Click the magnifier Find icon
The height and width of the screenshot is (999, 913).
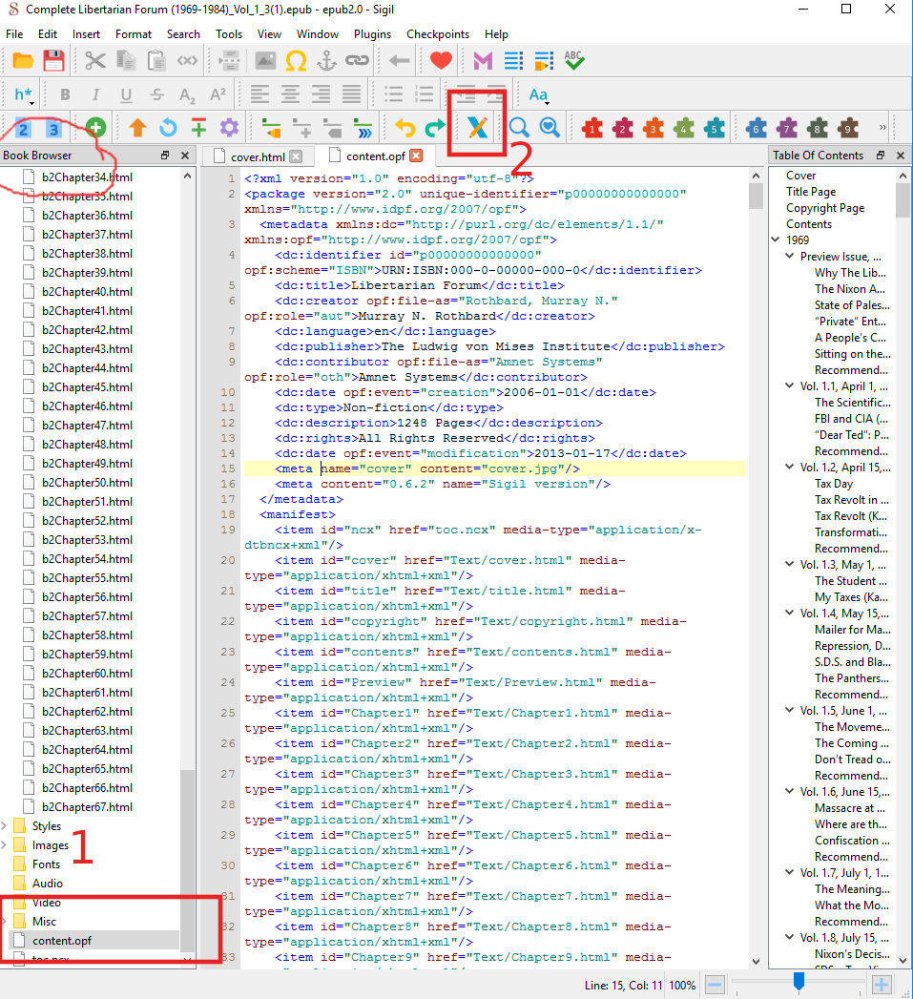click(519, 127)
